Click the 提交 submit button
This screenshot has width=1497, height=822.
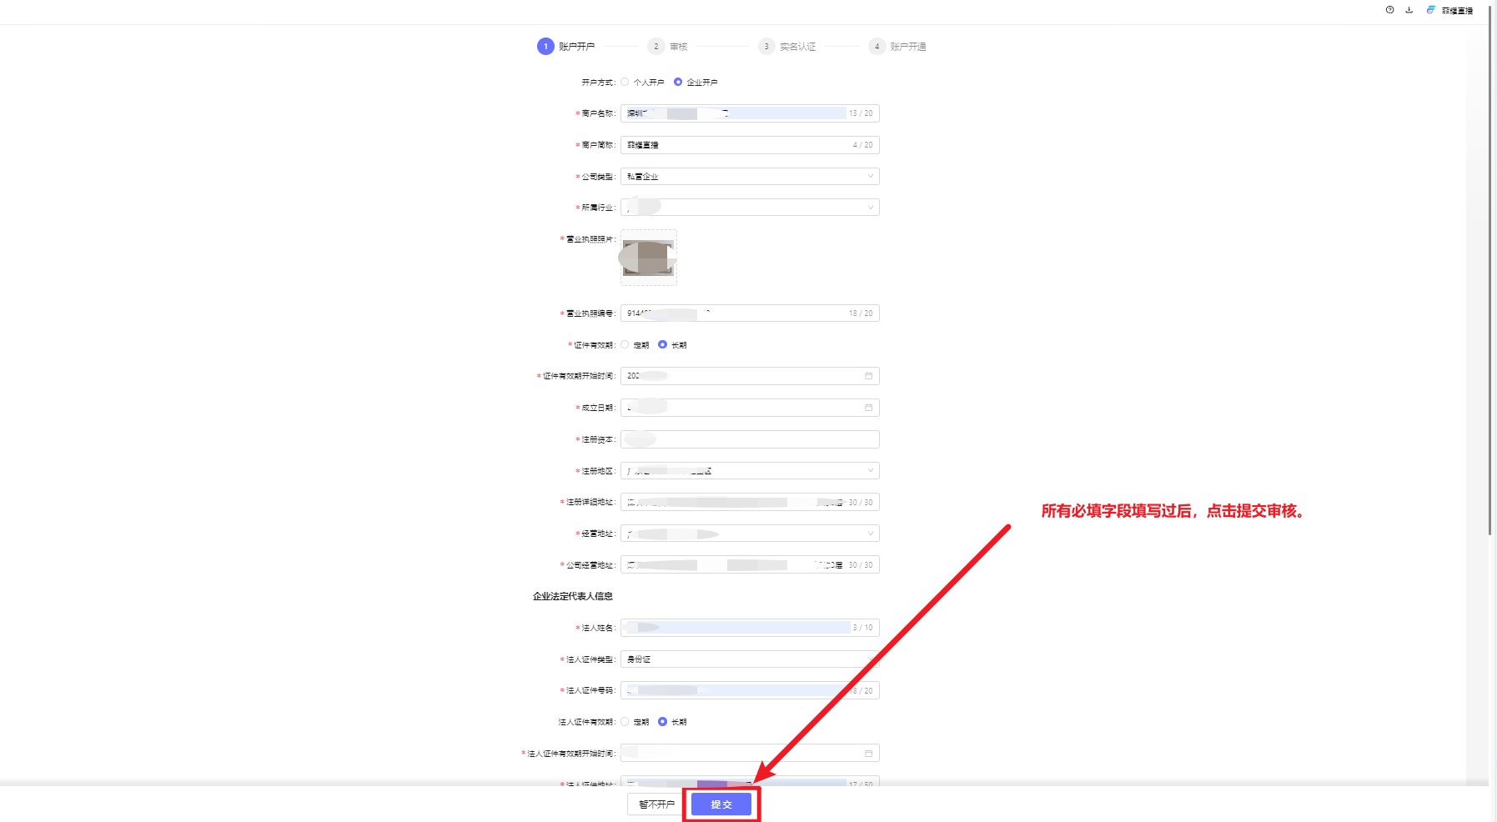(x=721, y=804)
